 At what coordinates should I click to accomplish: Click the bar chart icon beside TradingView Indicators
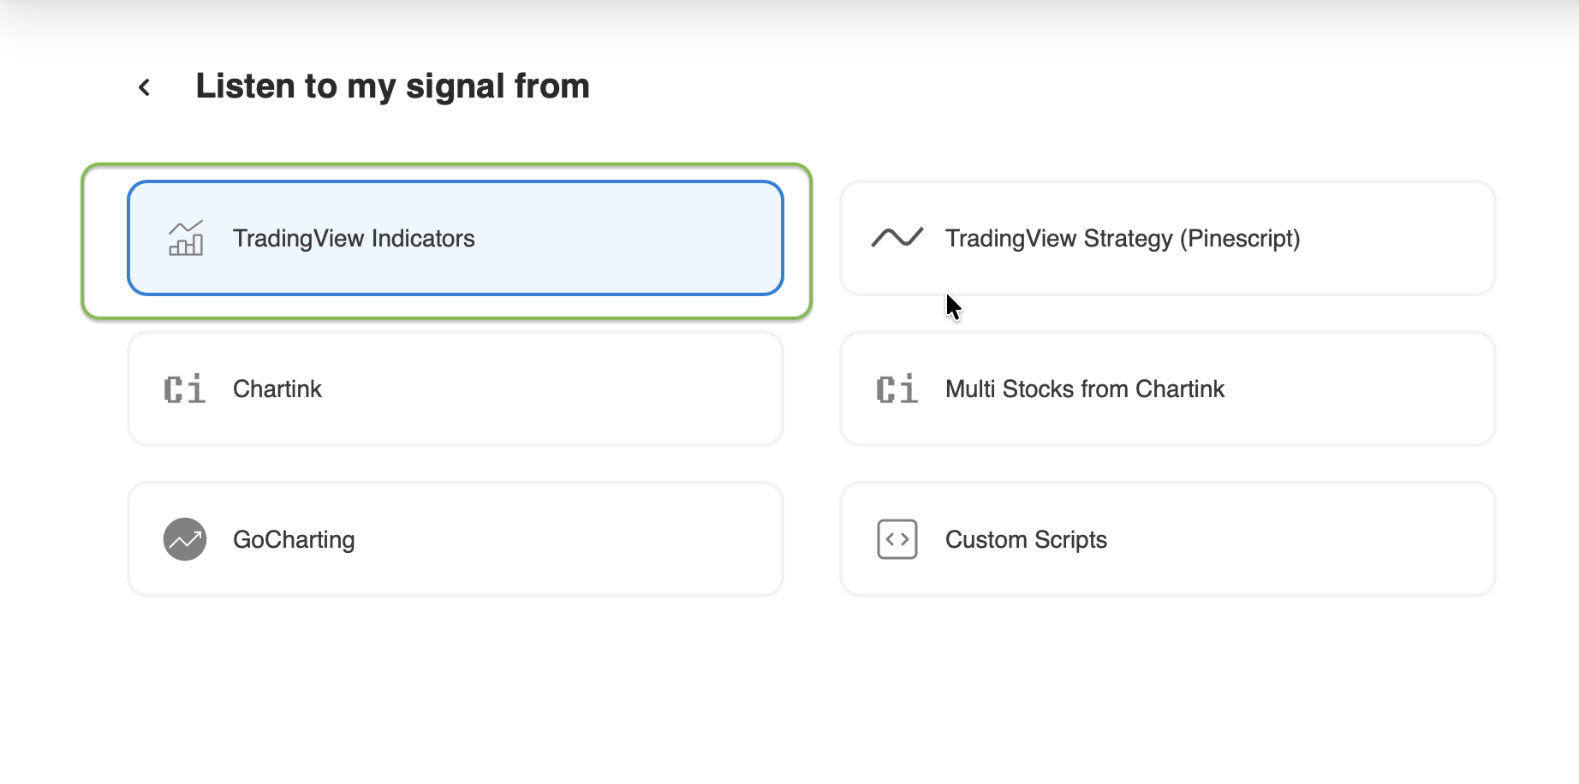185,239
